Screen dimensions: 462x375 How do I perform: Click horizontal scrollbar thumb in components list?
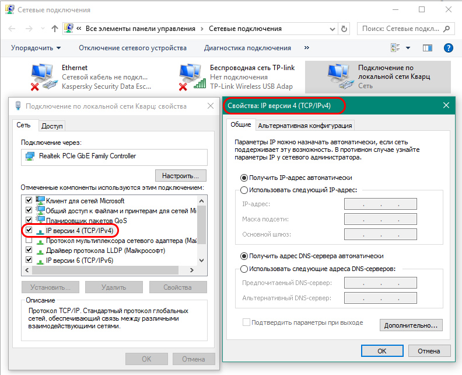tap(106, 270)
